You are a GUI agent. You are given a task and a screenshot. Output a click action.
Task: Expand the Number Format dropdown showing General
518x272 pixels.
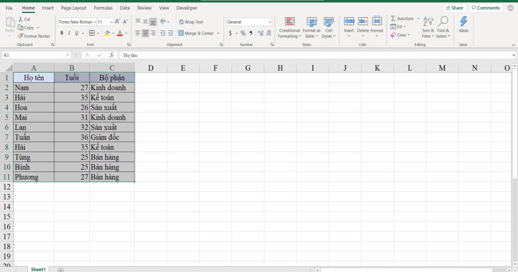269,22
